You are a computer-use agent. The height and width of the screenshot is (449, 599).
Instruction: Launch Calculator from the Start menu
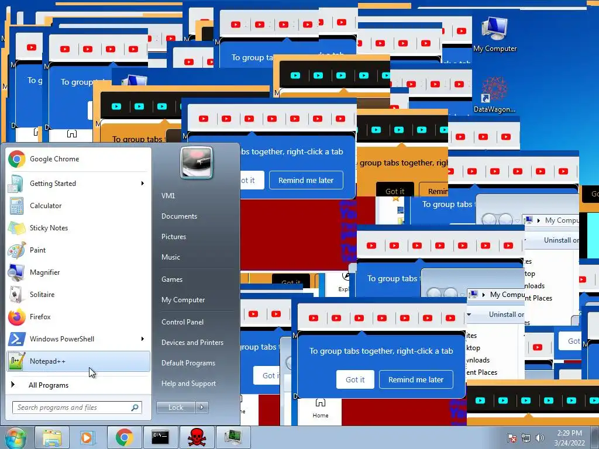click(78, 205)
